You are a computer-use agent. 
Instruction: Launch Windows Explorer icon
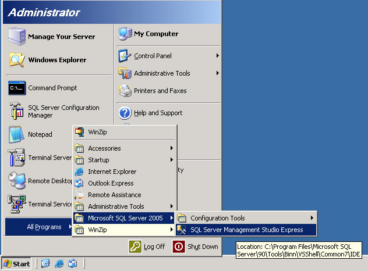17,60
